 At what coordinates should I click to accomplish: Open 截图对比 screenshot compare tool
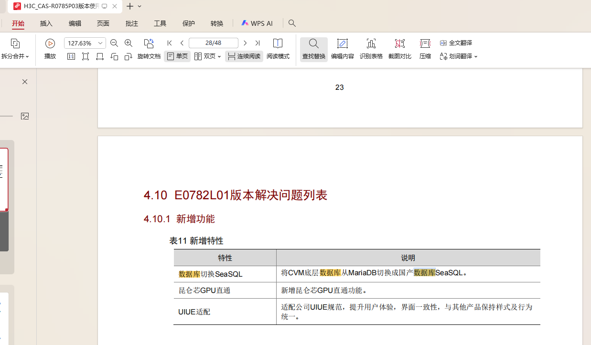399,49
